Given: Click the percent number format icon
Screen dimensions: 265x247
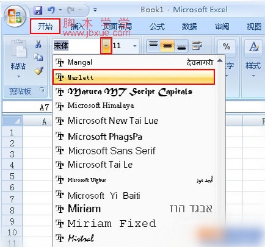Looking at the screenshot, I should (227, 46).
